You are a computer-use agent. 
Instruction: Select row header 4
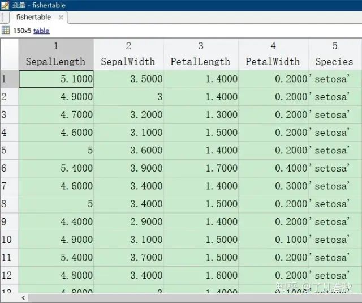point(9,133)
